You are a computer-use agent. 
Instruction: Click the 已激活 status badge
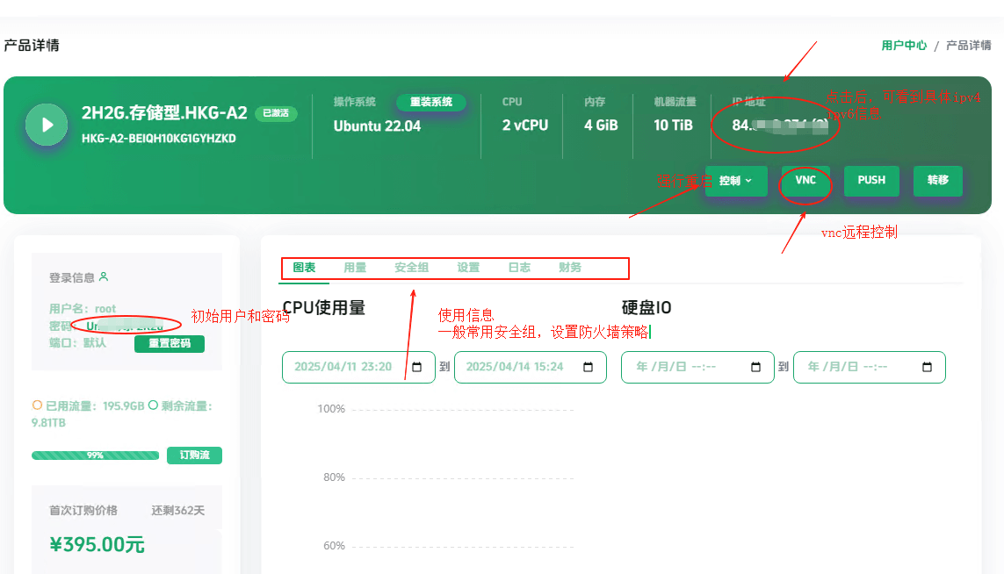point(276,113)
